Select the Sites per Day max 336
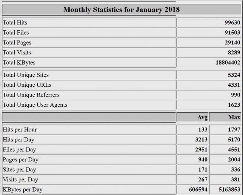Image resolution: width=243 pixels, height=195 pixels. coord(235,170)
